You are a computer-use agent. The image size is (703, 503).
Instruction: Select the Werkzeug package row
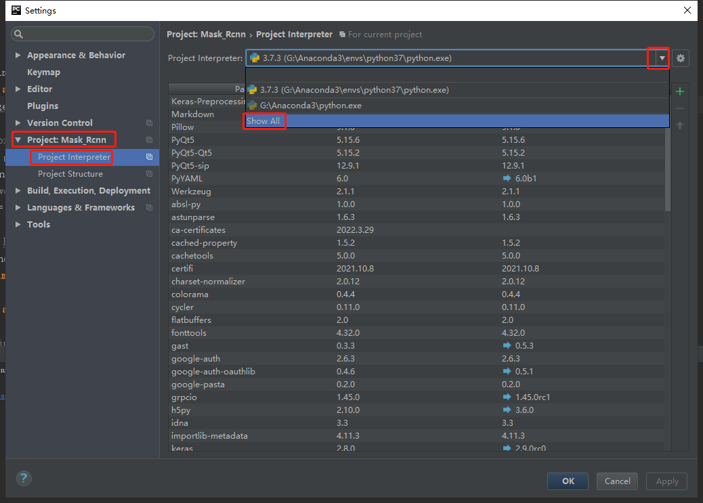click(417, 192)
